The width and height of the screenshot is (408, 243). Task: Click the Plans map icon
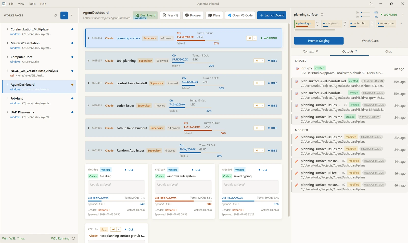[x=210, y=15]
